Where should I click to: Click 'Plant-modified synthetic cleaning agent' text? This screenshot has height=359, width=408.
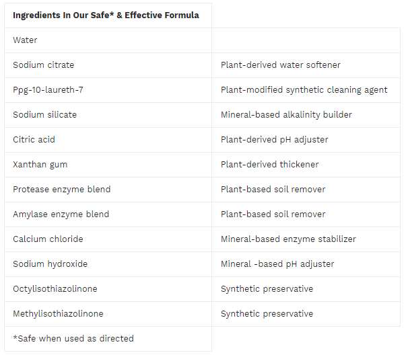click(x=304, y=90)
